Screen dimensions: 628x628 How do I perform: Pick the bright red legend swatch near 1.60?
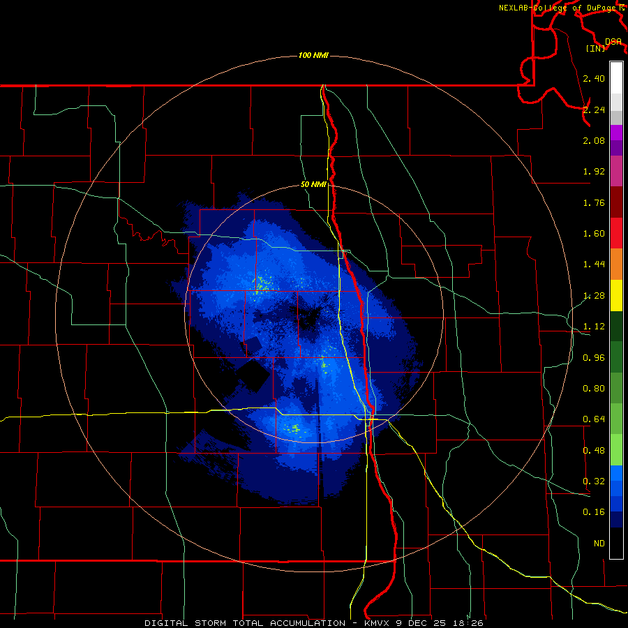[x=616, y=233]
